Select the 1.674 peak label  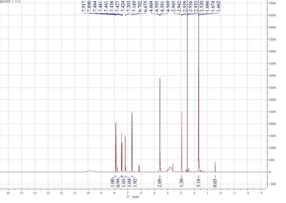213,6
